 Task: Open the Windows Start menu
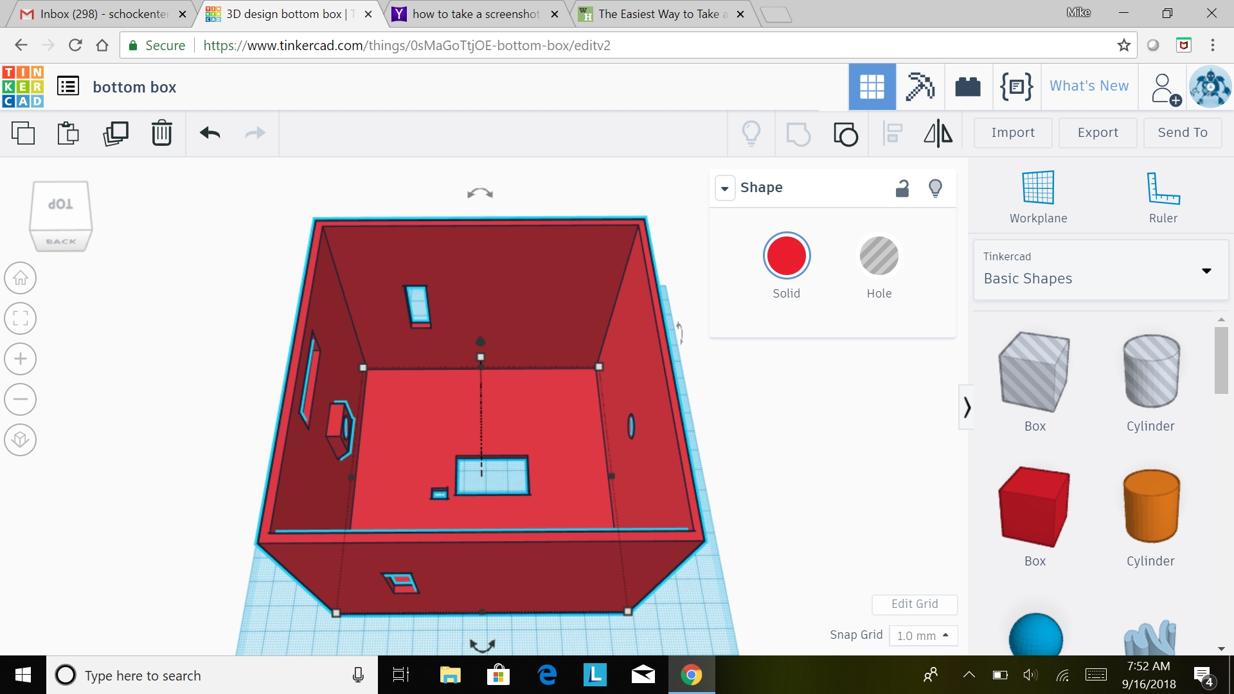click(x=23, y=675)
